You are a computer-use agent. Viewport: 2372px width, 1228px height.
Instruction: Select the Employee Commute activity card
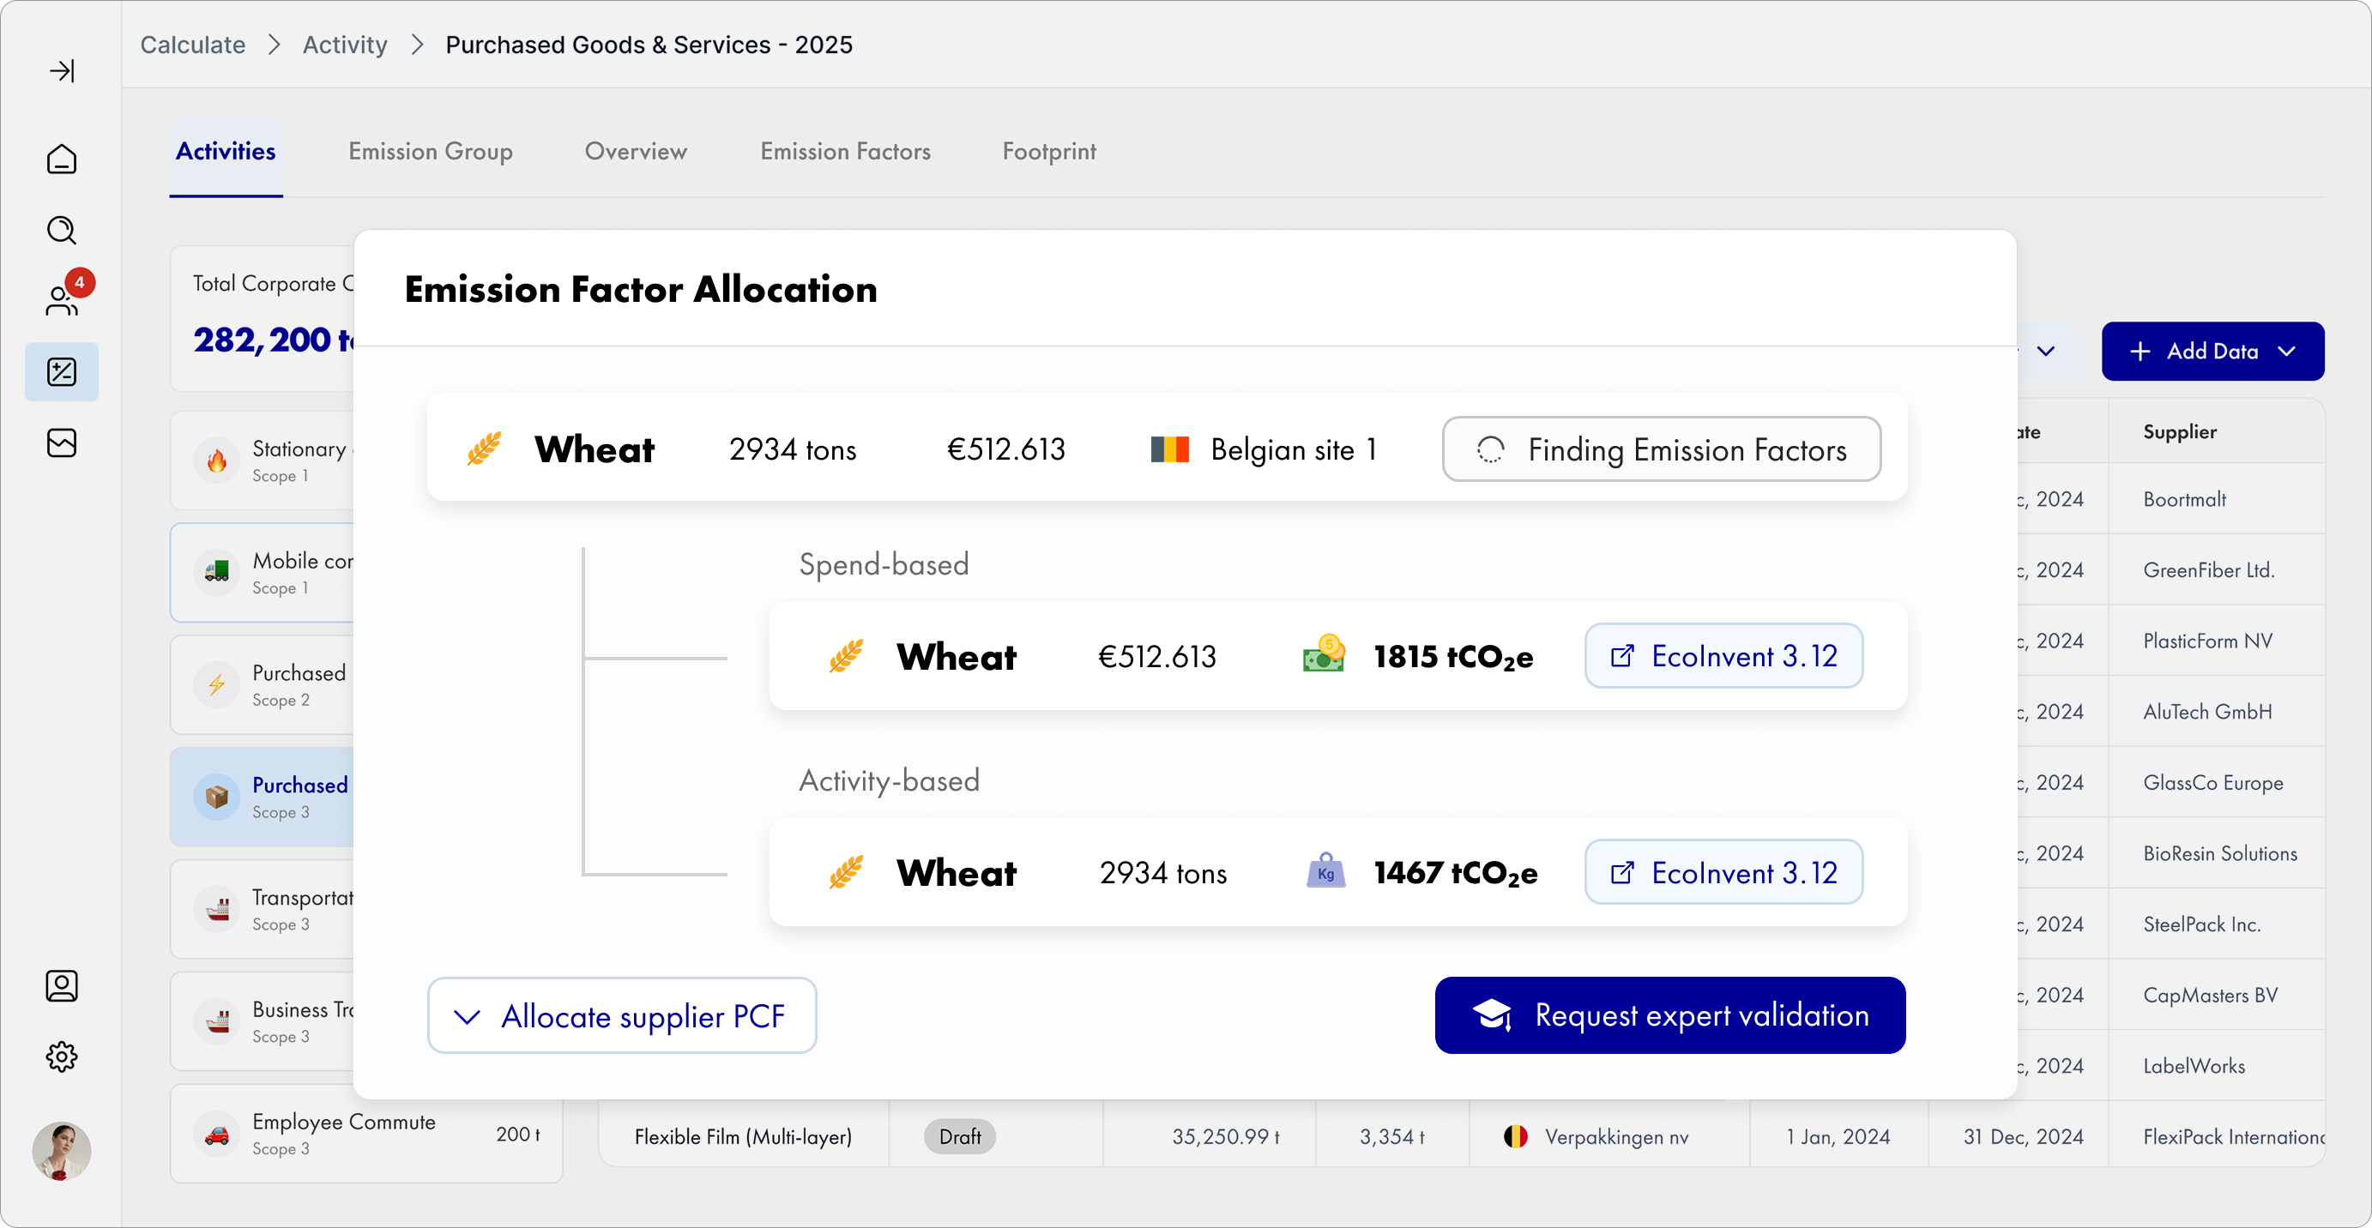point(365,1135)
